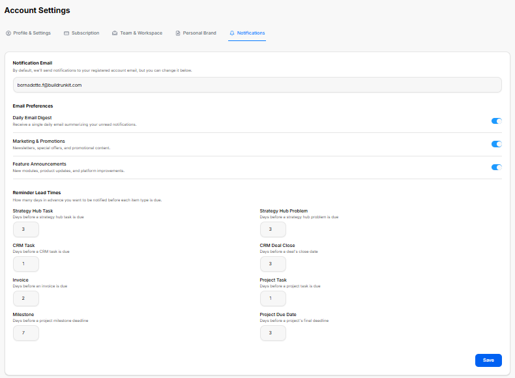Click 'Days before a project milestone deadline' text
Image resolution: width=515 pixels, height=378 pixels.
click(x=51, y=321)
